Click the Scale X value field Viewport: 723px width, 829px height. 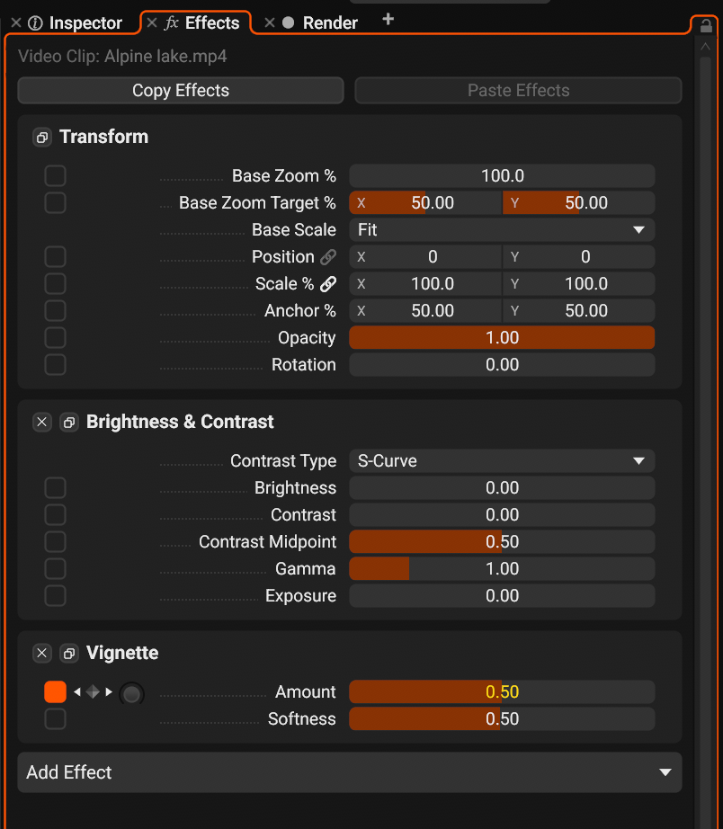tap(425, 283)
